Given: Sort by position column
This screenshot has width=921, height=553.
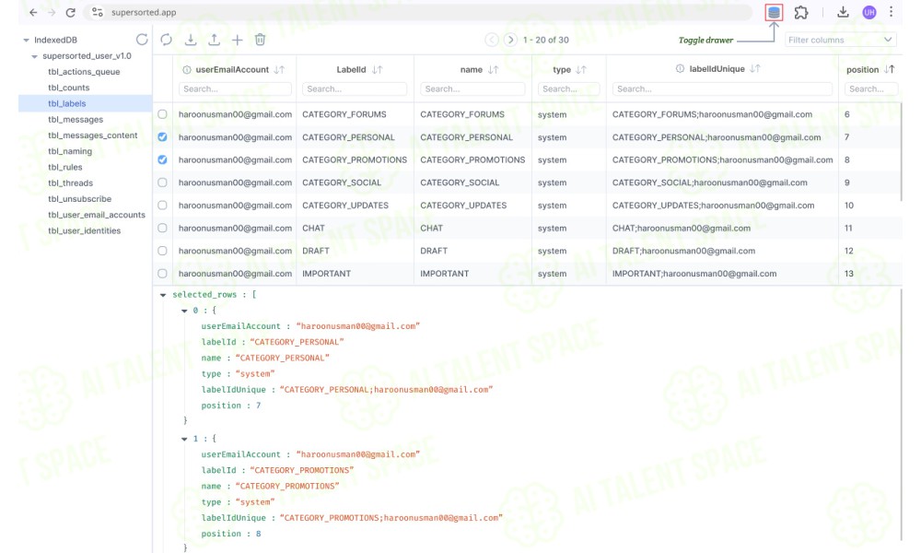Looking at the screenshot, I should 890,69.
